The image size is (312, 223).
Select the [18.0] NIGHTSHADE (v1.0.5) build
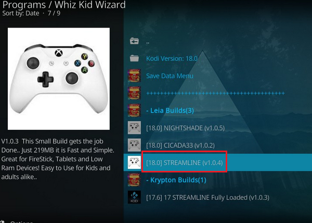point(185,128)
